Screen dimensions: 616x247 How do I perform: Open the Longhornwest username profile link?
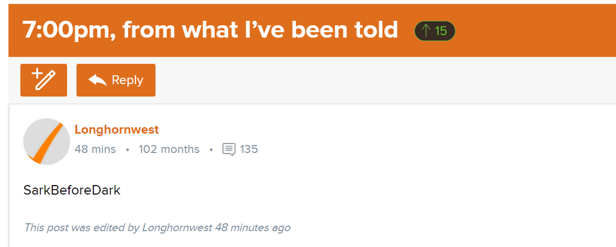tap(116, 130)
